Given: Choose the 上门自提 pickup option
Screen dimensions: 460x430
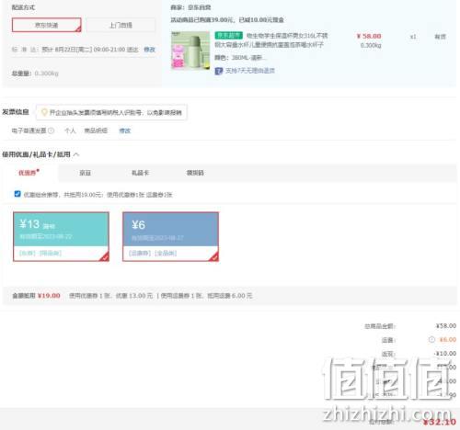Looking at the screenshot, I should (121, 25).
